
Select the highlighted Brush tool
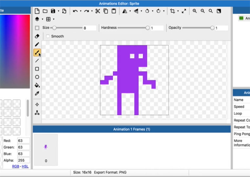coord(37,53)
